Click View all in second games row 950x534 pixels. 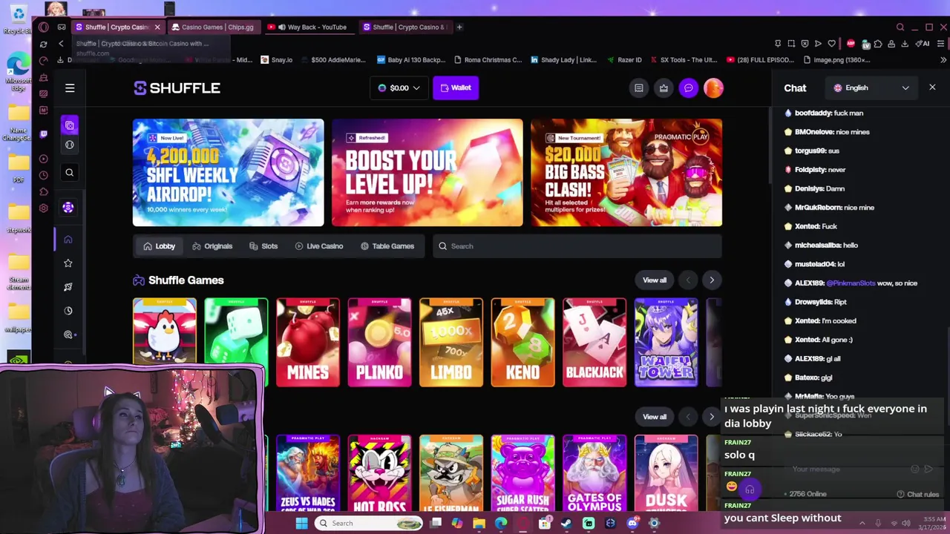[x=655, y=416]
